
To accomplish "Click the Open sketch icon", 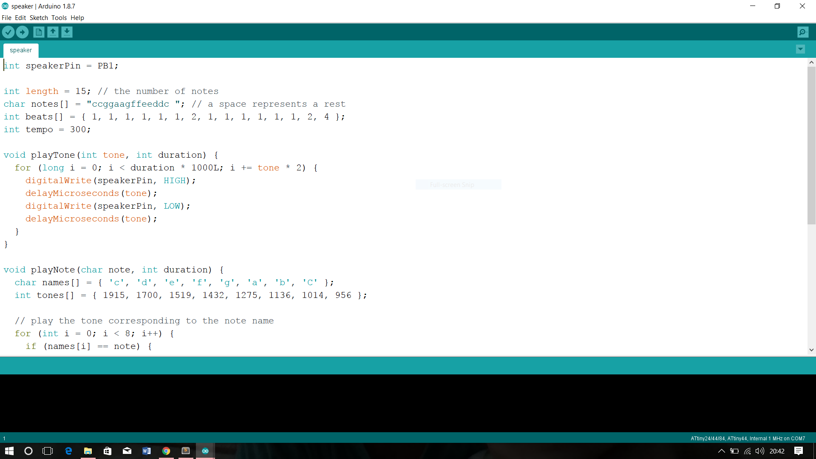I will click(52, 32).
